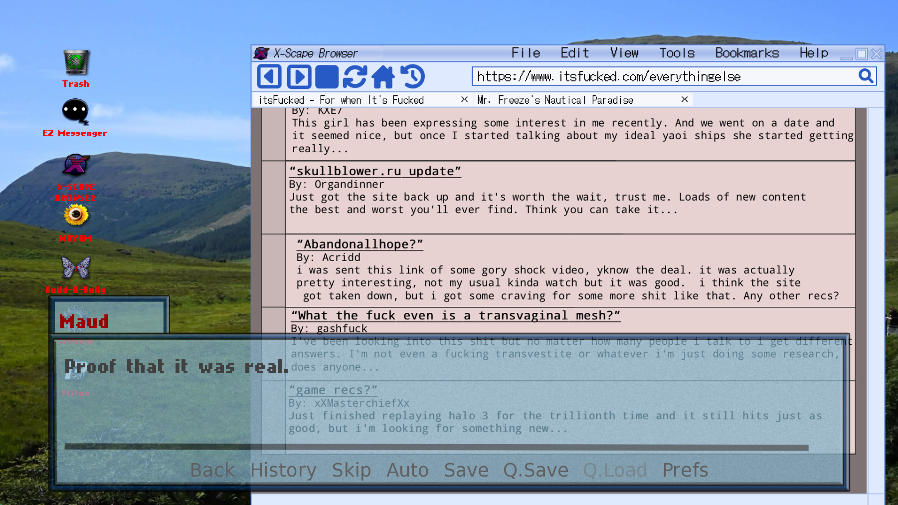Click Q.Save quick save
898x505 pixels.
536,470
